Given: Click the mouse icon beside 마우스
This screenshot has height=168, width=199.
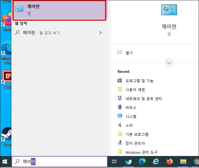Looking at the screenshot, I should 120,107.
